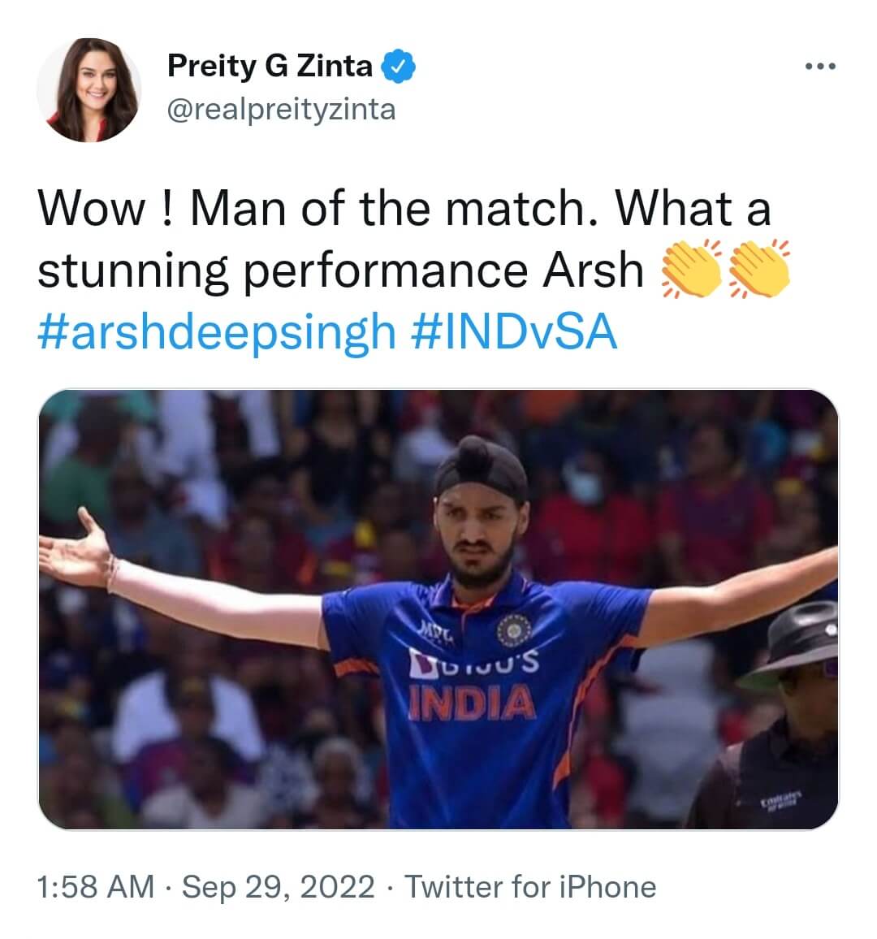Click the @realpreityzinta handle
Screen dimensions: 877x939
[x=281, y=109]
